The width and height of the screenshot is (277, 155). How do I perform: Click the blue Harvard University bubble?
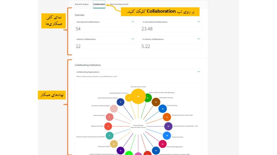point(167,136)
